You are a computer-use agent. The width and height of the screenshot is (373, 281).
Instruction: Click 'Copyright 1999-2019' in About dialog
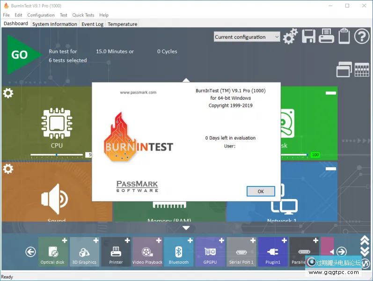point(231,105)
